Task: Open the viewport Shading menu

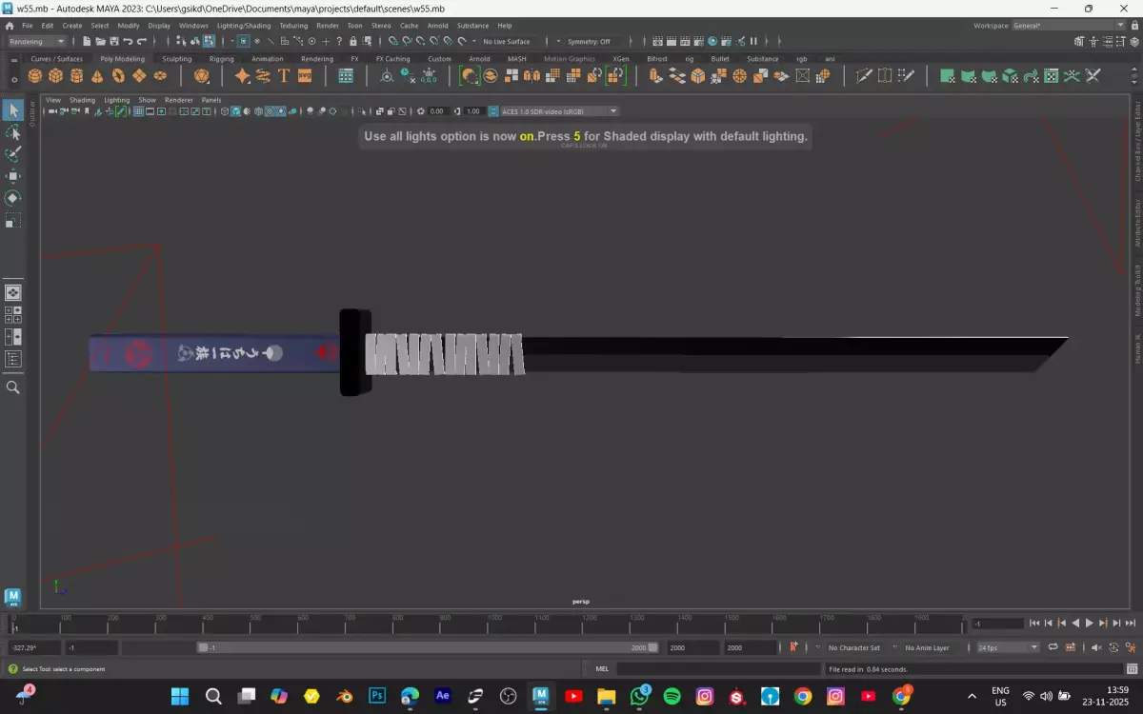Action: [82, 100]
